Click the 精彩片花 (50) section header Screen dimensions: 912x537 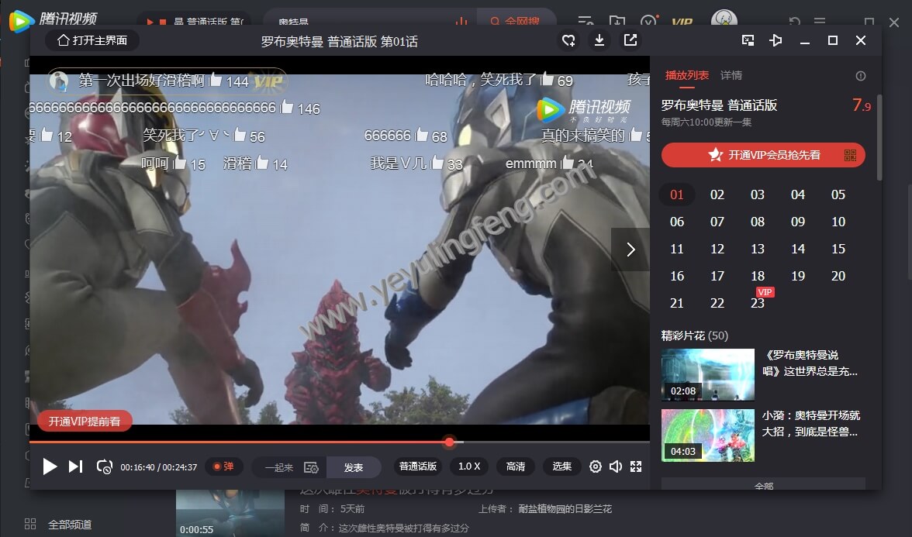(695, 336)
